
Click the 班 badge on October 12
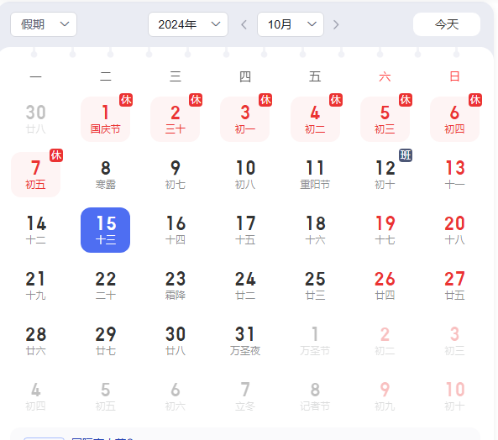tap(406, 155)
